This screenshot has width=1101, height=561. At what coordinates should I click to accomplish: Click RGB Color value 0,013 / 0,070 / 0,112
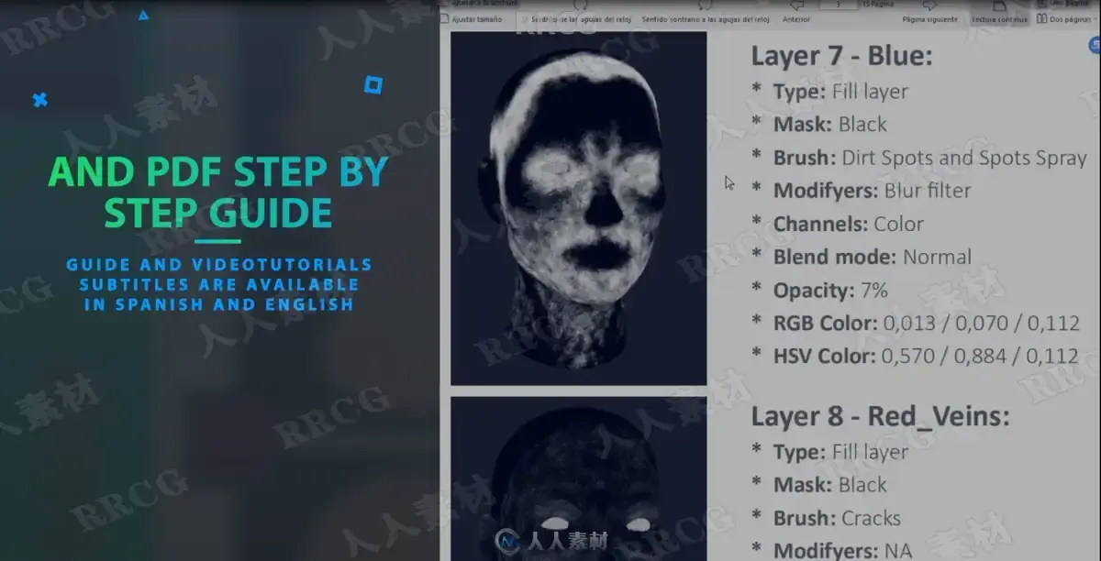point(981,323)
